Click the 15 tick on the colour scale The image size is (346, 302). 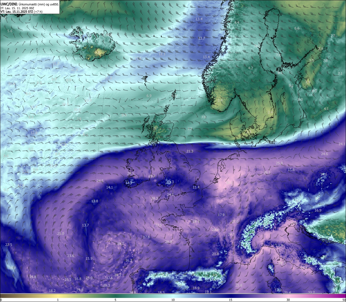point(231,300)
